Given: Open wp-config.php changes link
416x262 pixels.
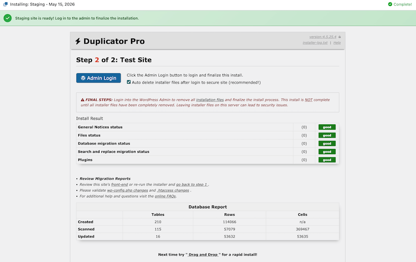Looking at the screenshot, I should [x=128, y=190].
